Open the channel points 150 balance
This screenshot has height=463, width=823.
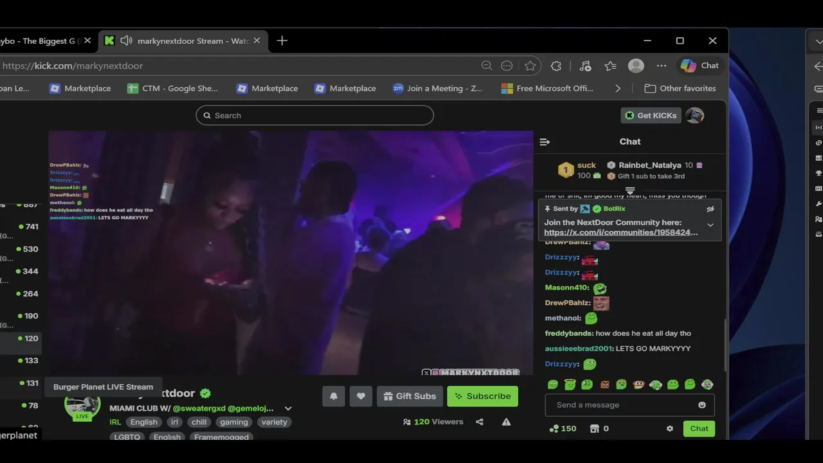pyautogui.click(x=563, y=428)
